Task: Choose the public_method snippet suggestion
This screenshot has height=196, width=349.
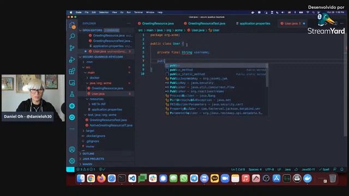Action: (216, 70)
